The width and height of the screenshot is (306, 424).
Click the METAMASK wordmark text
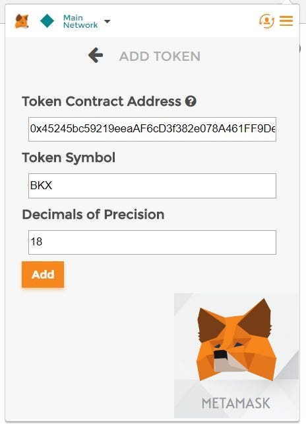pyautogui.click(x=236, y=403)
